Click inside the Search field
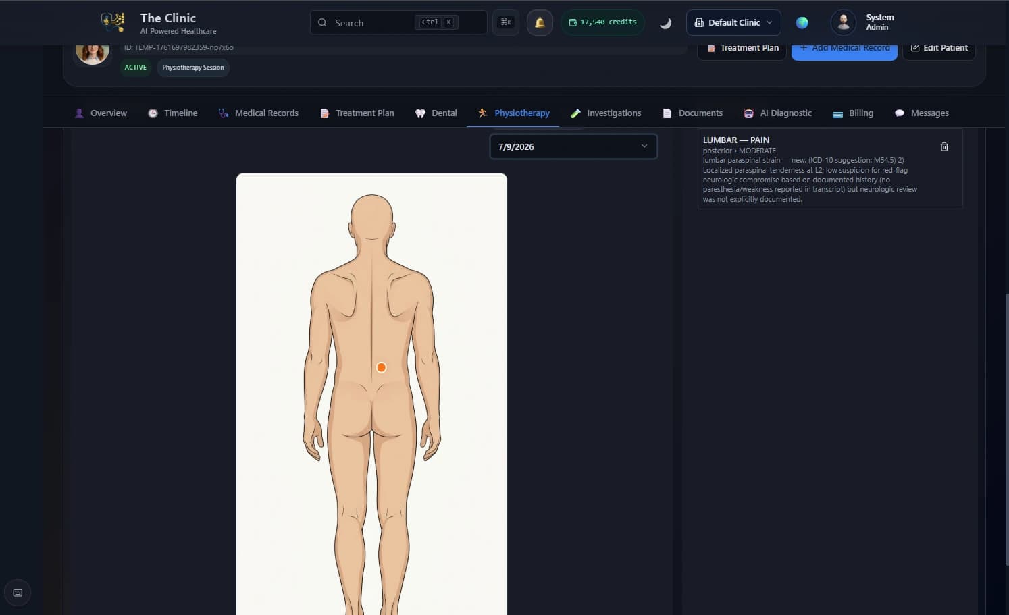Image resolution: width=1009 pixels, height=615 pixels. point(398,22)
